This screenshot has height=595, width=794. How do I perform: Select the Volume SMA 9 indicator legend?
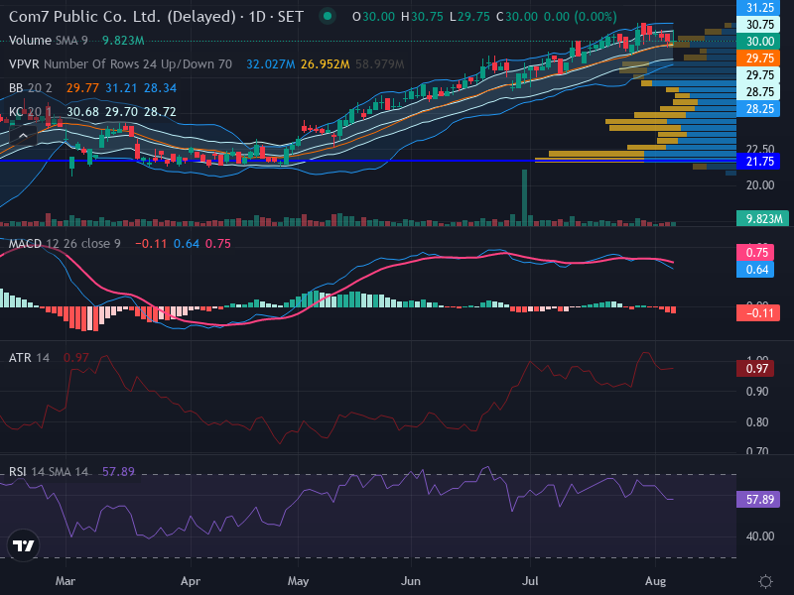48,40
